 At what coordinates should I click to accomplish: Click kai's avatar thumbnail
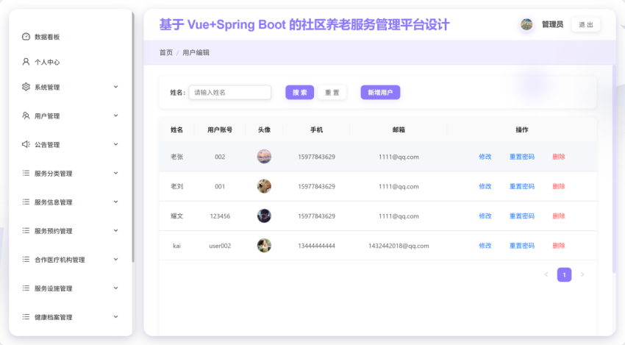[264, 245]
